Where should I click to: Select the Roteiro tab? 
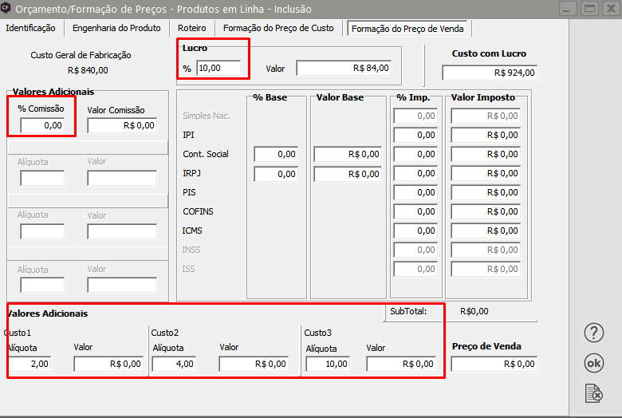tap(191, 28)
